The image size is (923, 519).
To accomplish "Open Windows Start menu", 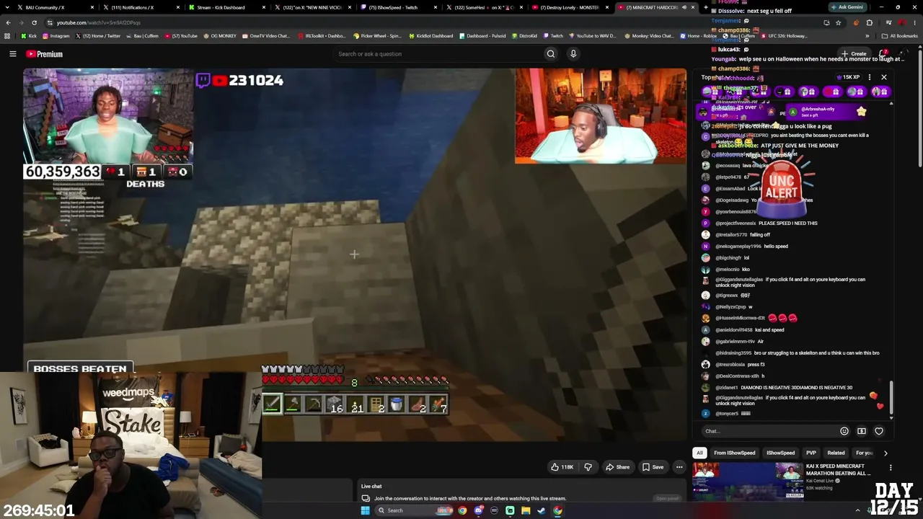I will click(x=365, y=510).
